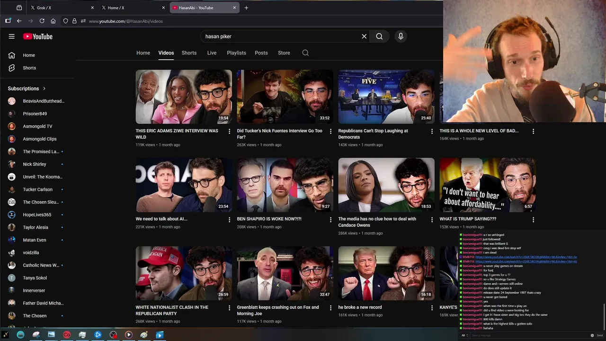Viewport: 606px width, 341px height.
Task: Open more options for Republicans Can't Stop Laughing video
Action: tap(432, 131)
